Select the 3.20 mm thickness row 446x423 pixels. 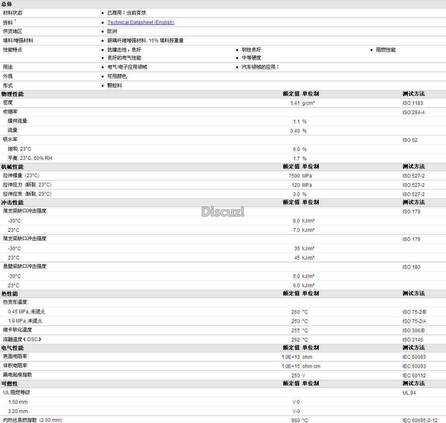tap(18, 411)
